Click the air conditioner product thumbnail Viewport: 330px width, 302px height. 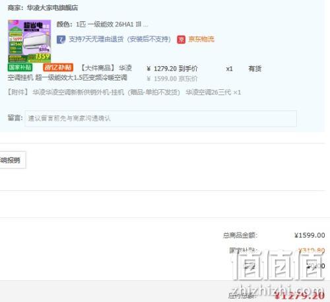point(30,41)
